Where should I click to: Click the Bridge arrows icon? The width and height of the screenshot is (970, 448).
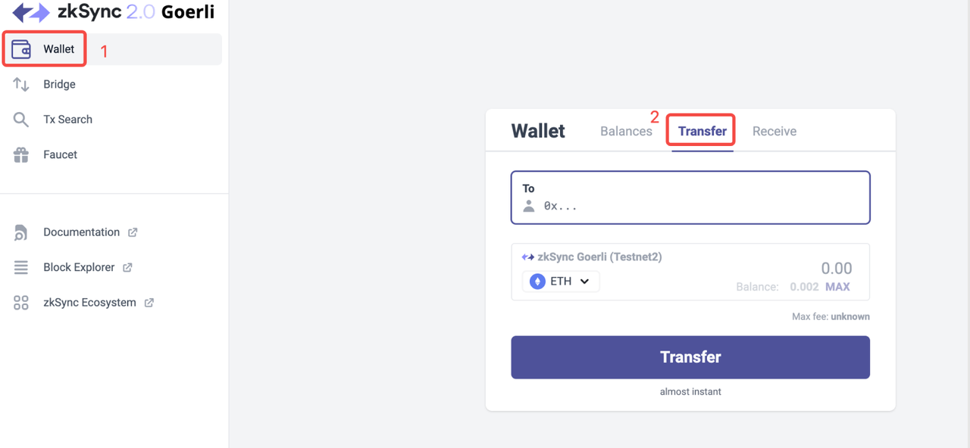(x=21, y=85)
